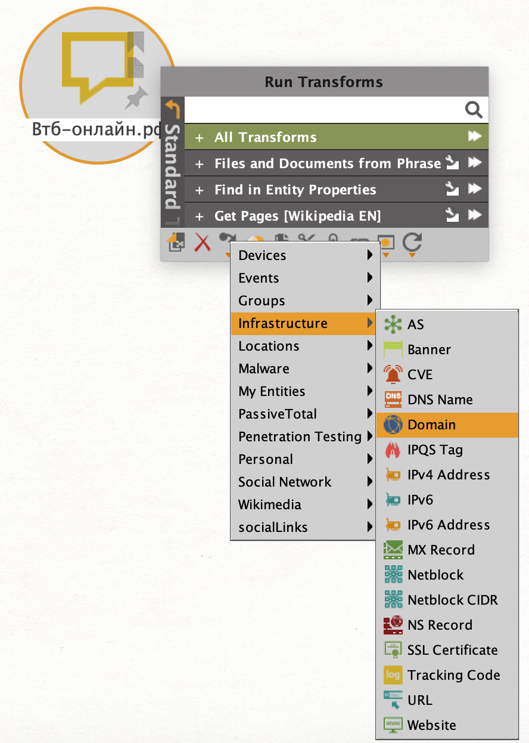Open the Penetration Testing submenu

pos(304,436)
